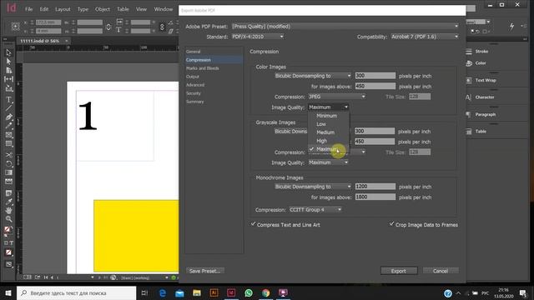This screenshot has height=300, width=534.
Task: Select the Pen tool
Action: 8,117
